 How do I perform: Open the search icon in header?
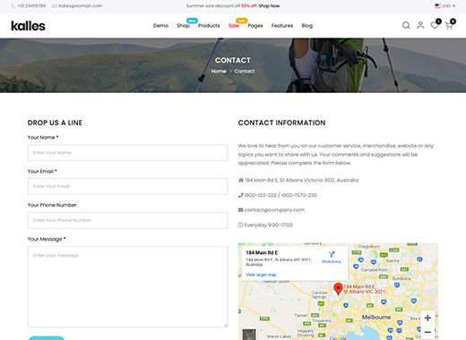point(406,25)
